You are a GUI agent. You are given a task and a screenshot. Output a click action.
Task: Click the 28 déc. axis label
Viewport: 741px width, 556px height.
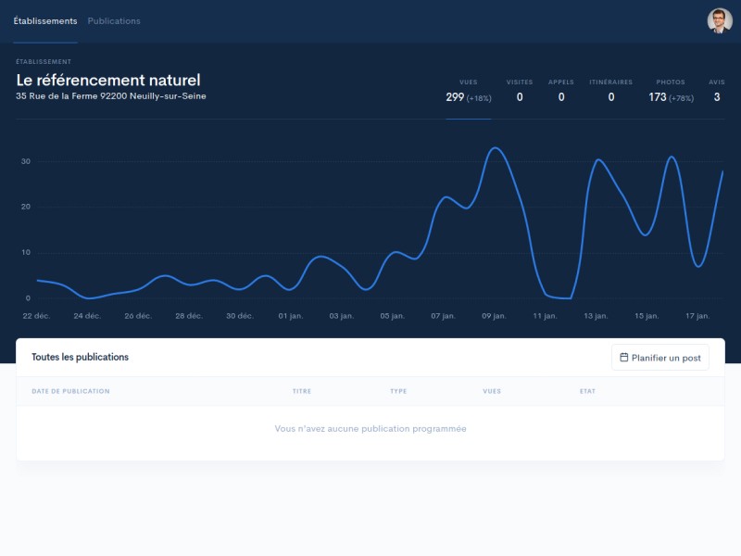pyautogui.click(x=189, y=316)
